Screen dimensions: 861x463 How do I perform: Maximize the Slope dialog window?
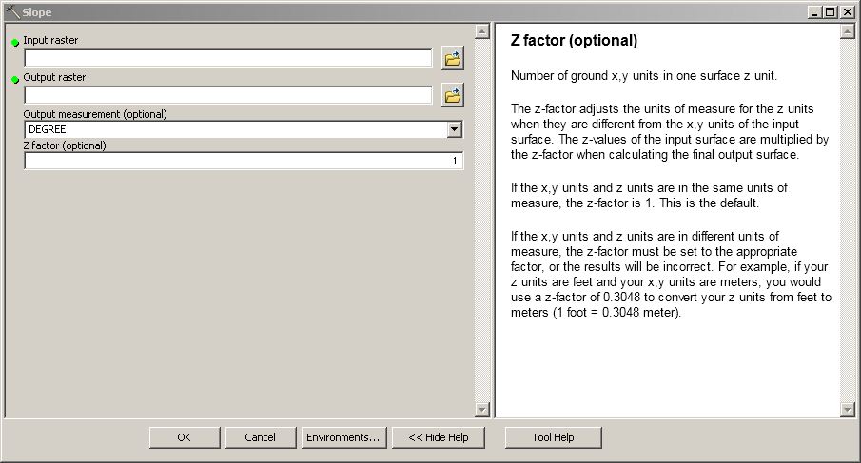pos(831,12)
